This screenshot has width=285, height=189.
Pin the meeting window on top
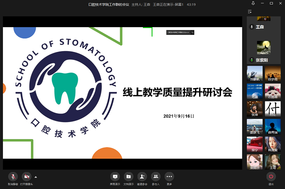click(253, 4)
